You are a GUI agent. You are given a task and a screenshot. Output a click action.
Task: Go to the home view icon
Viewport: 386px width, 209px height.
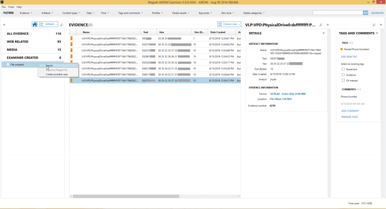[x=35, y=25]
